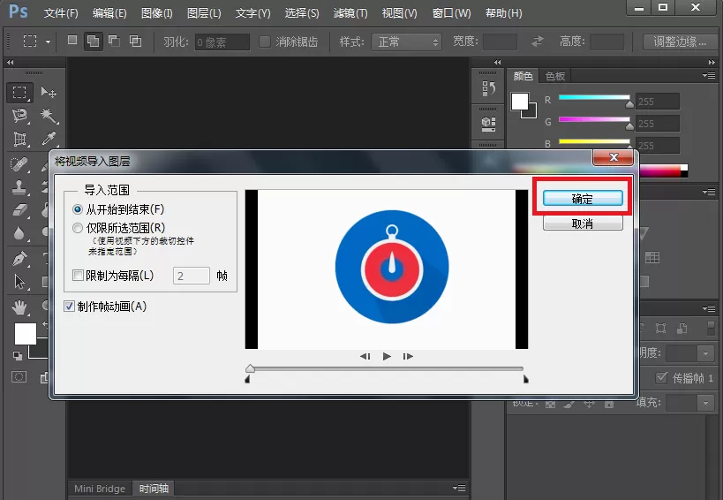The width and height of the screenshot is (723, 500).
Task: Cancel the dialog with 取消 button
Action: click(x=583, y=223)
